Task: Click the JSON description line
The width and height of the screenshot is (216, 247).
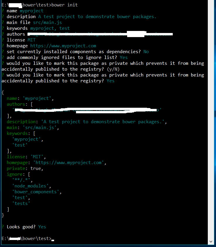Action: coord(87,122)
